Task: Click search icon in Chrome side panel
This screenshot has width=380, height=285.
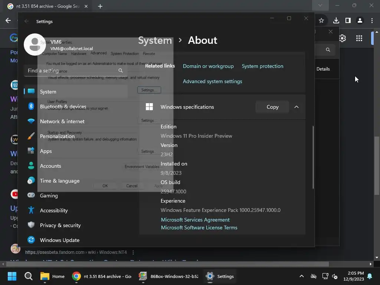Action: click(328, 50)
